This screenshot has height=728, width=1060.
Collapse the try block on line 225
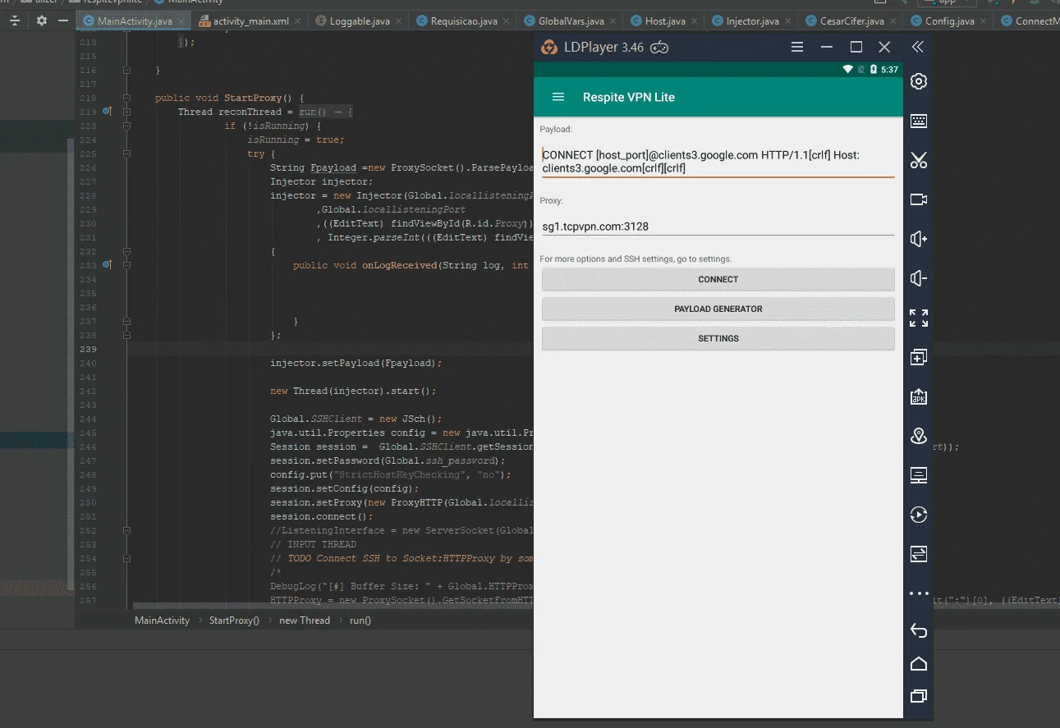[126, 153]
